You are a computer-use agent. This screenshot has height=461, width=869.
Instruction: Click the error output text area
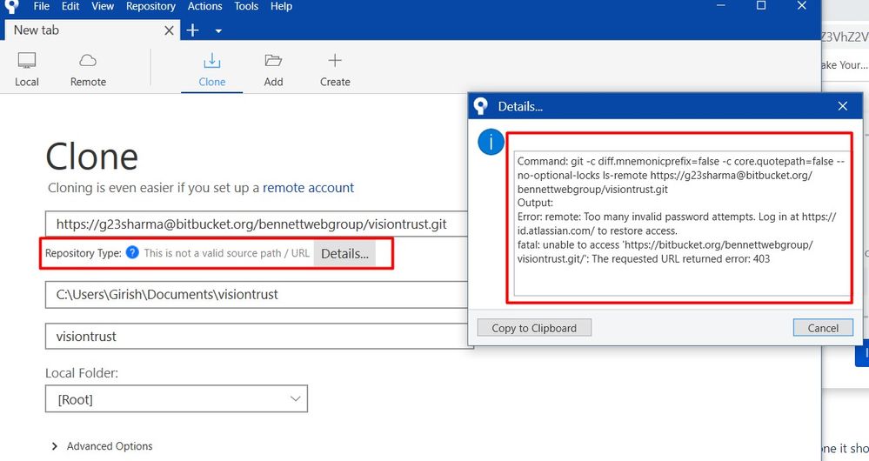(x=682, y=224)
